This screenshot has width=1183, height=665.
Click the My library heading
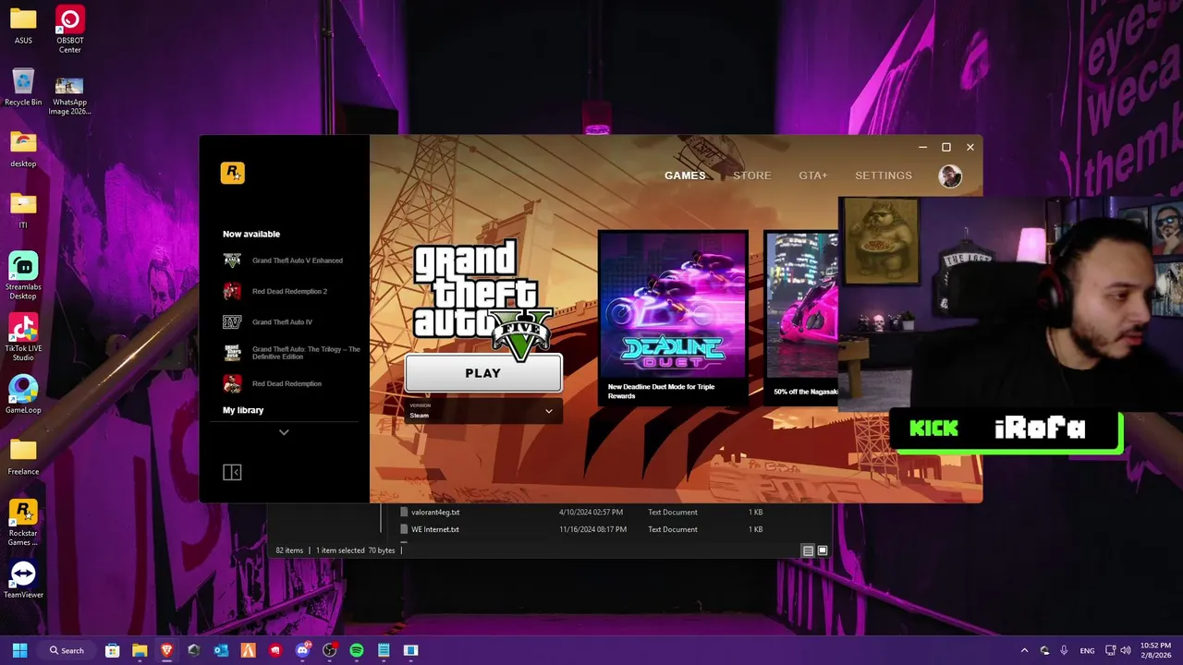(243, 410)
